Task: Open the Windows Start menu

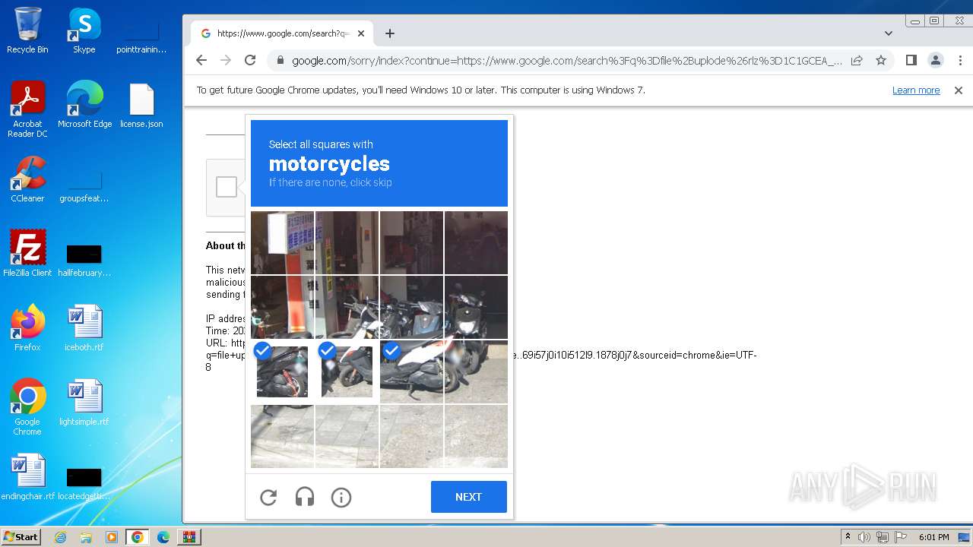Action: (x=21, y=537)
